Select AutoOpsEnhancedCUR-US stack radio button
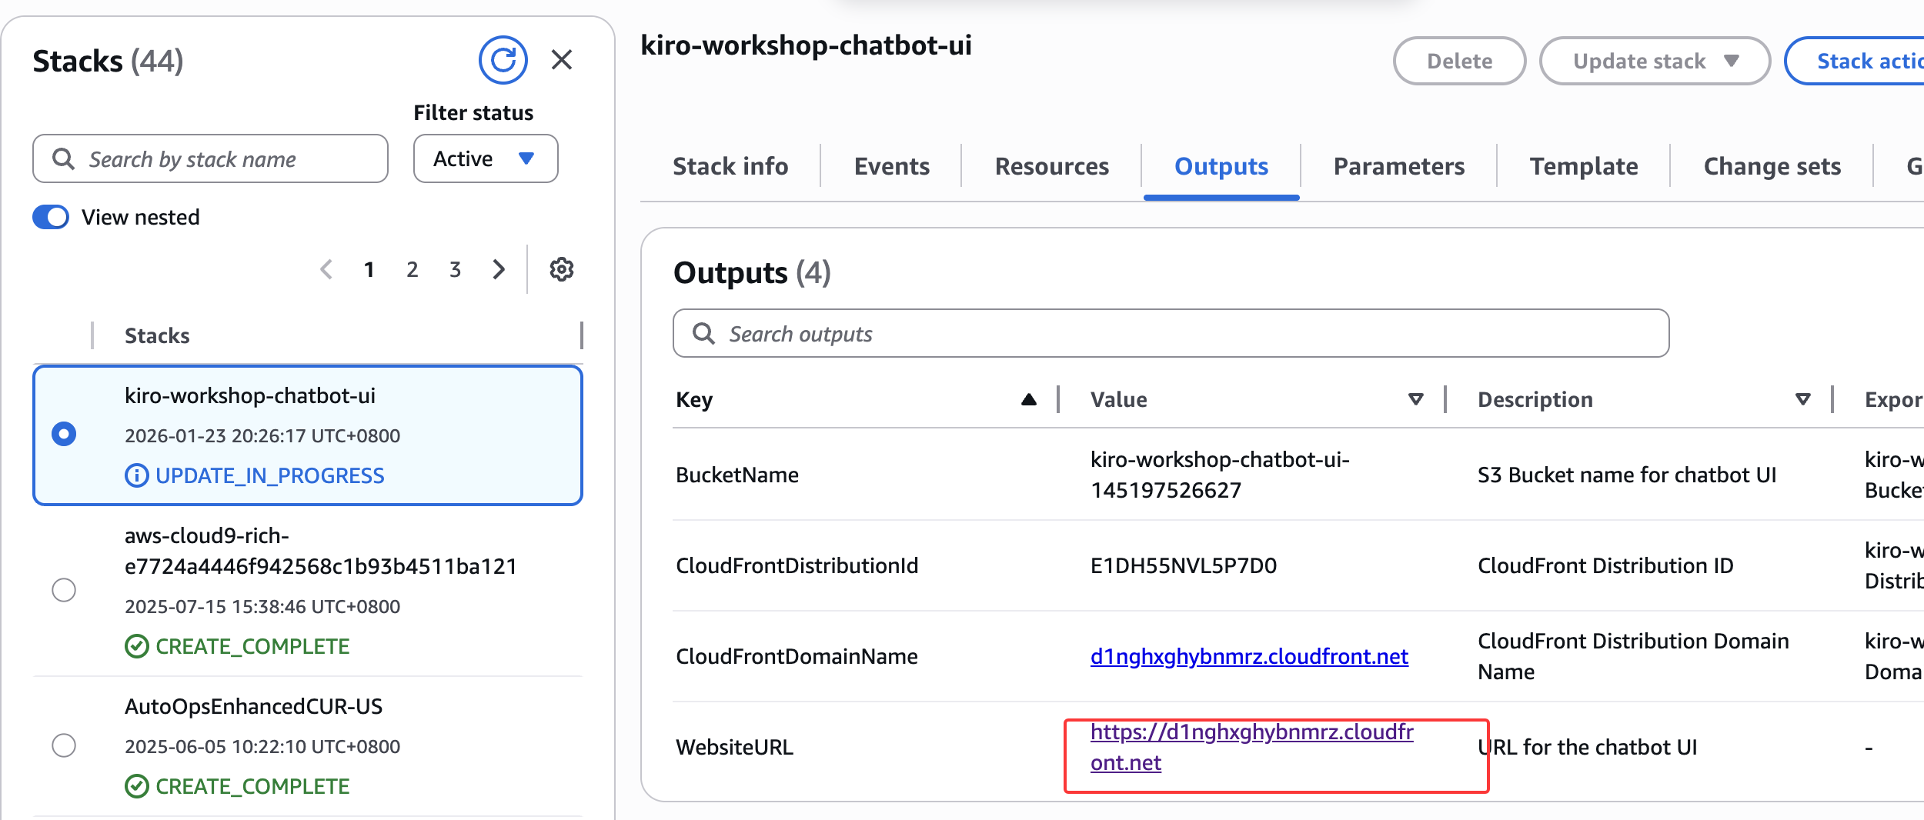The image size is (1924, 820). click(64, 745)
